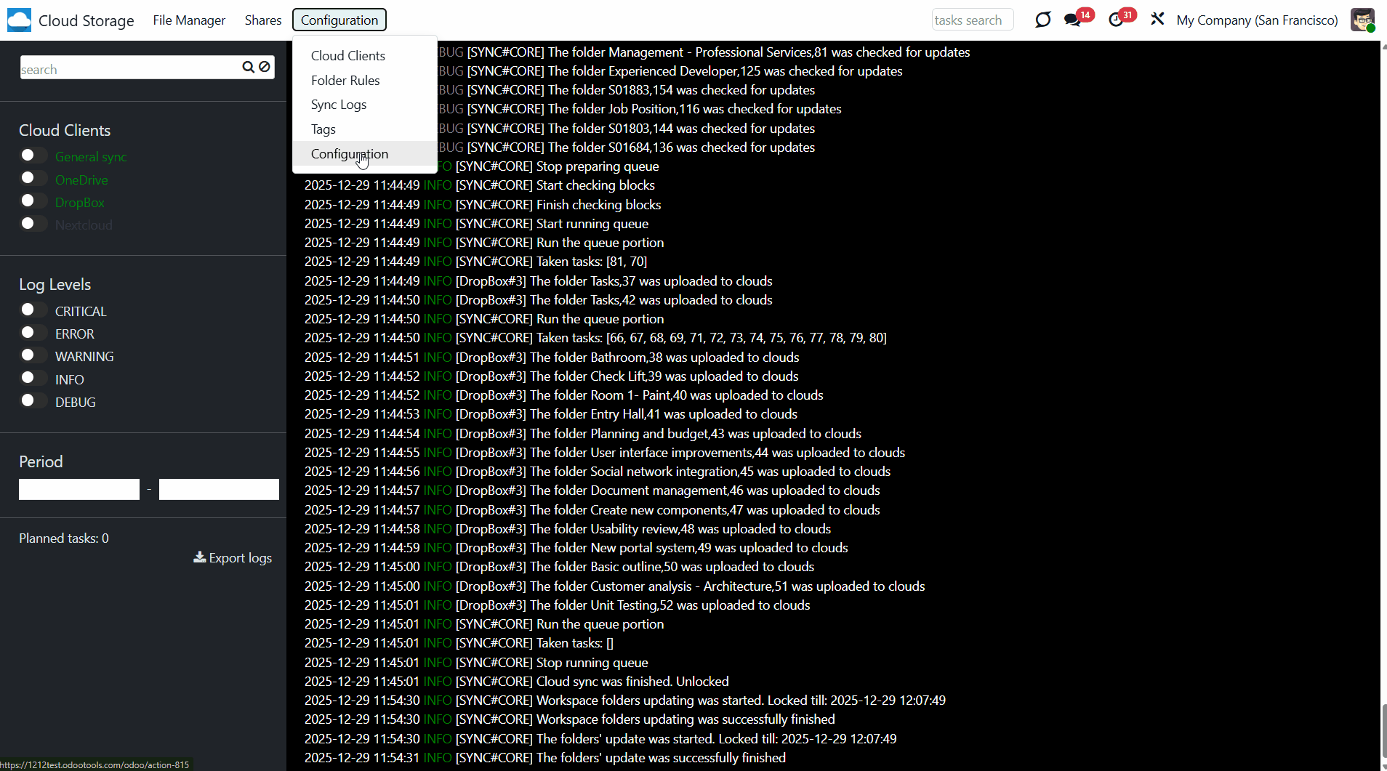
Task: Select Folder Rules from the menu
Action: point(345,81)
